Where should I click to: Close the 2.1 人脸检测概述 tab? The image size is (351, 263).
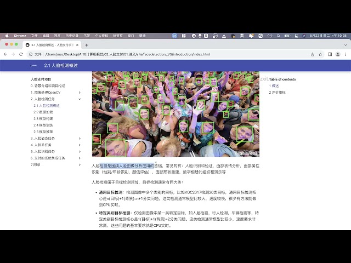(x=77, y=45)
